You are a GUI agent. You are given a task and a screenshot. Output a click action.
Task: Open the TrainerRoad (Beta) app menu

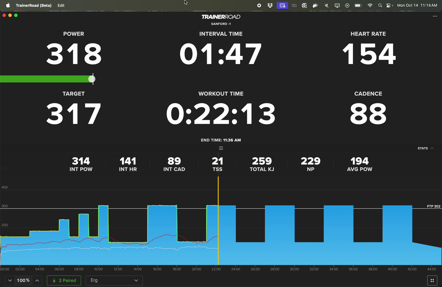(34, 5)
